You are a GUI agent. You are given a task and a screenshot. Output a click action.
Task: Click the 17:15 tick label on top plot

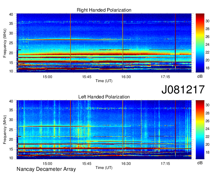(165, 77)
